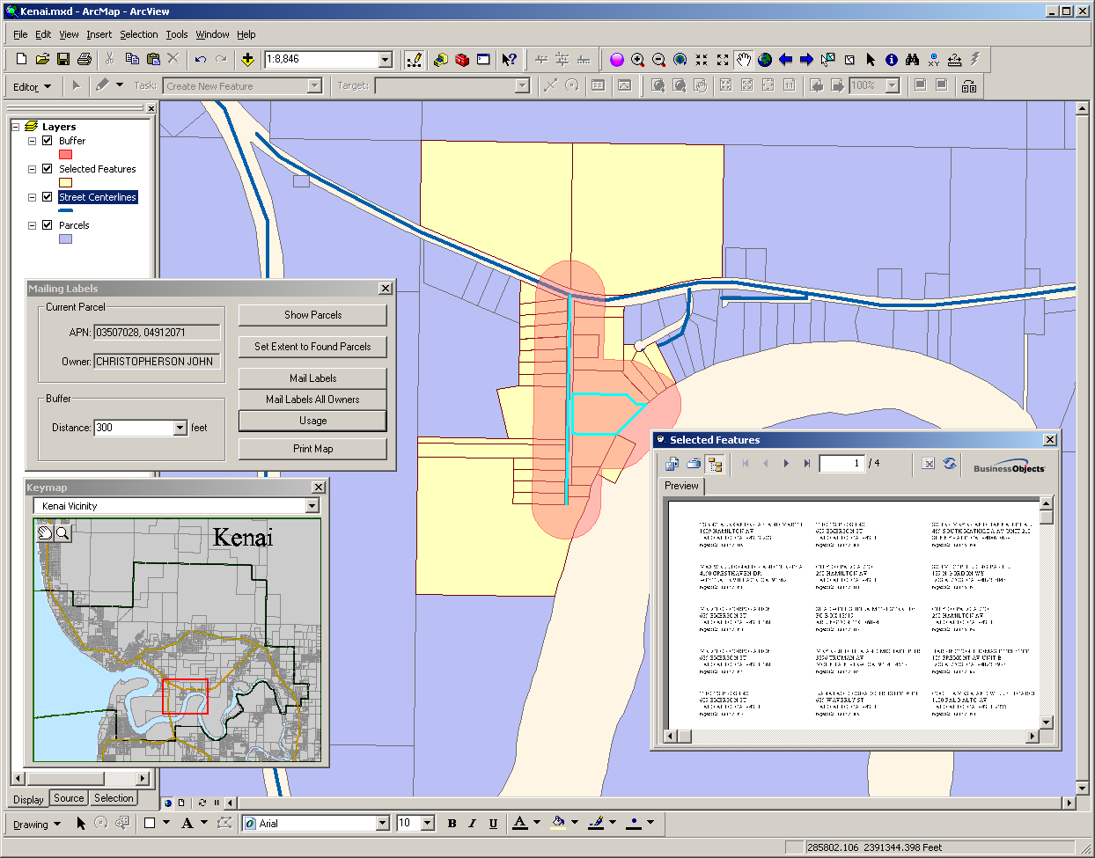Click the New Map File icon
This screenshot has height=858, width=1095.
coord(21,59)
